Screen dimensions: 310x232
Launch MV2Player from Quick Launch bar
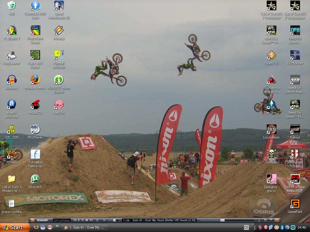pos(43,227)
